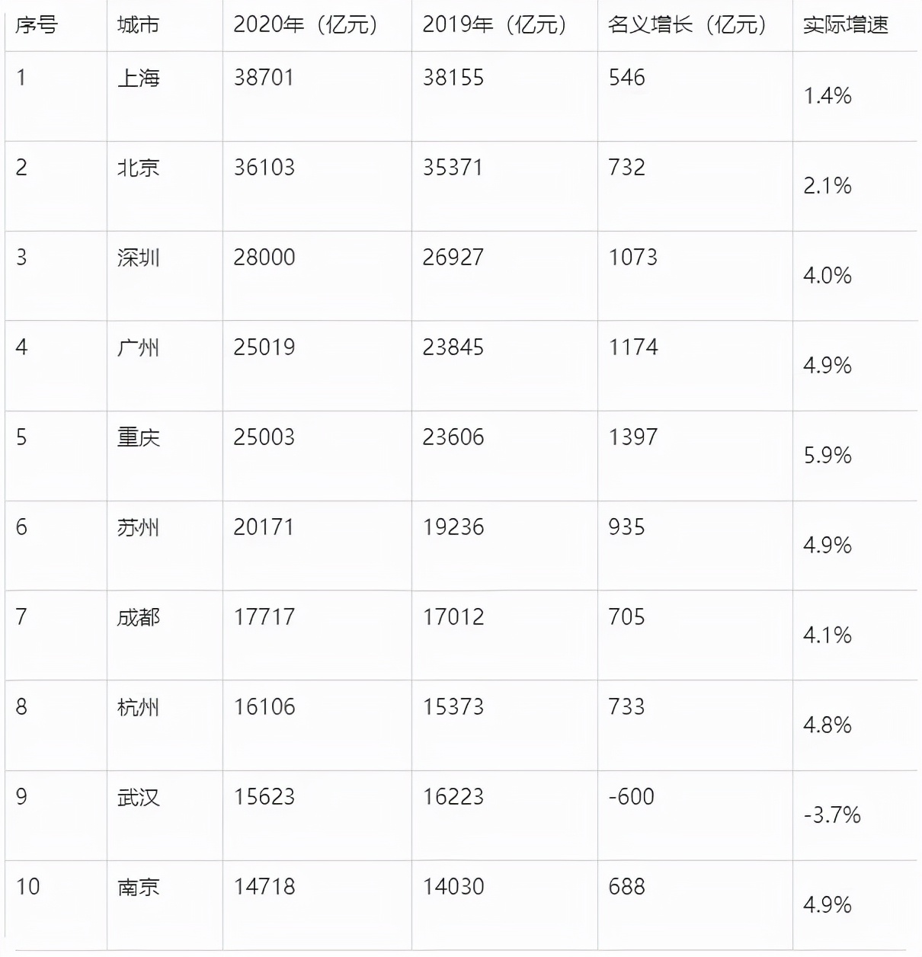
Task: Click Wuhan's negative growth value -600
Action: point(631,797)
